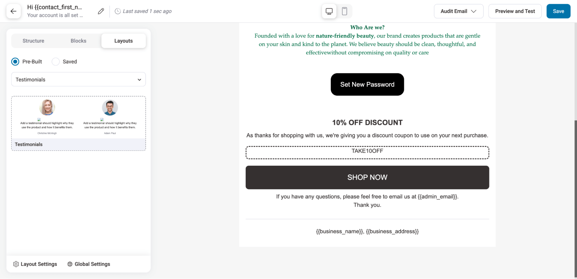Click the Preview and Test button
The image size is (577, 279).
coord(515,11)
